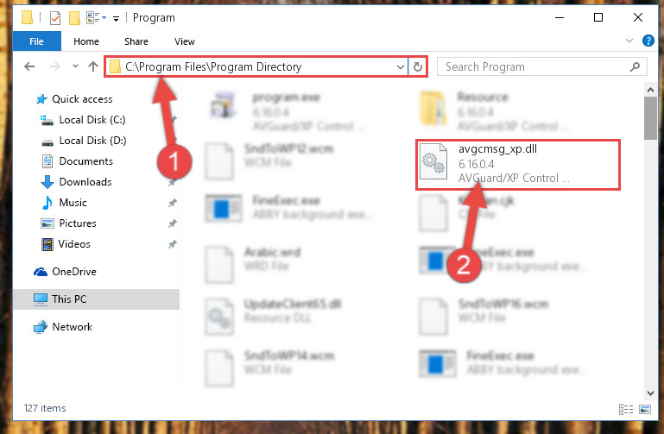Open the File menu
664x434 pixels.
(36, 41)
